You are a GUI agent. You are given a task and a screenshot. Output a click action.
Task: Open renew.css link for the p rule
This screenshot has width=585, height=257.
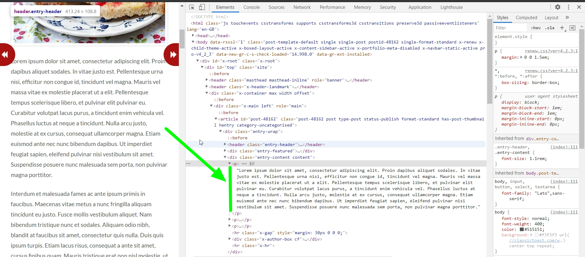(551, 51)
